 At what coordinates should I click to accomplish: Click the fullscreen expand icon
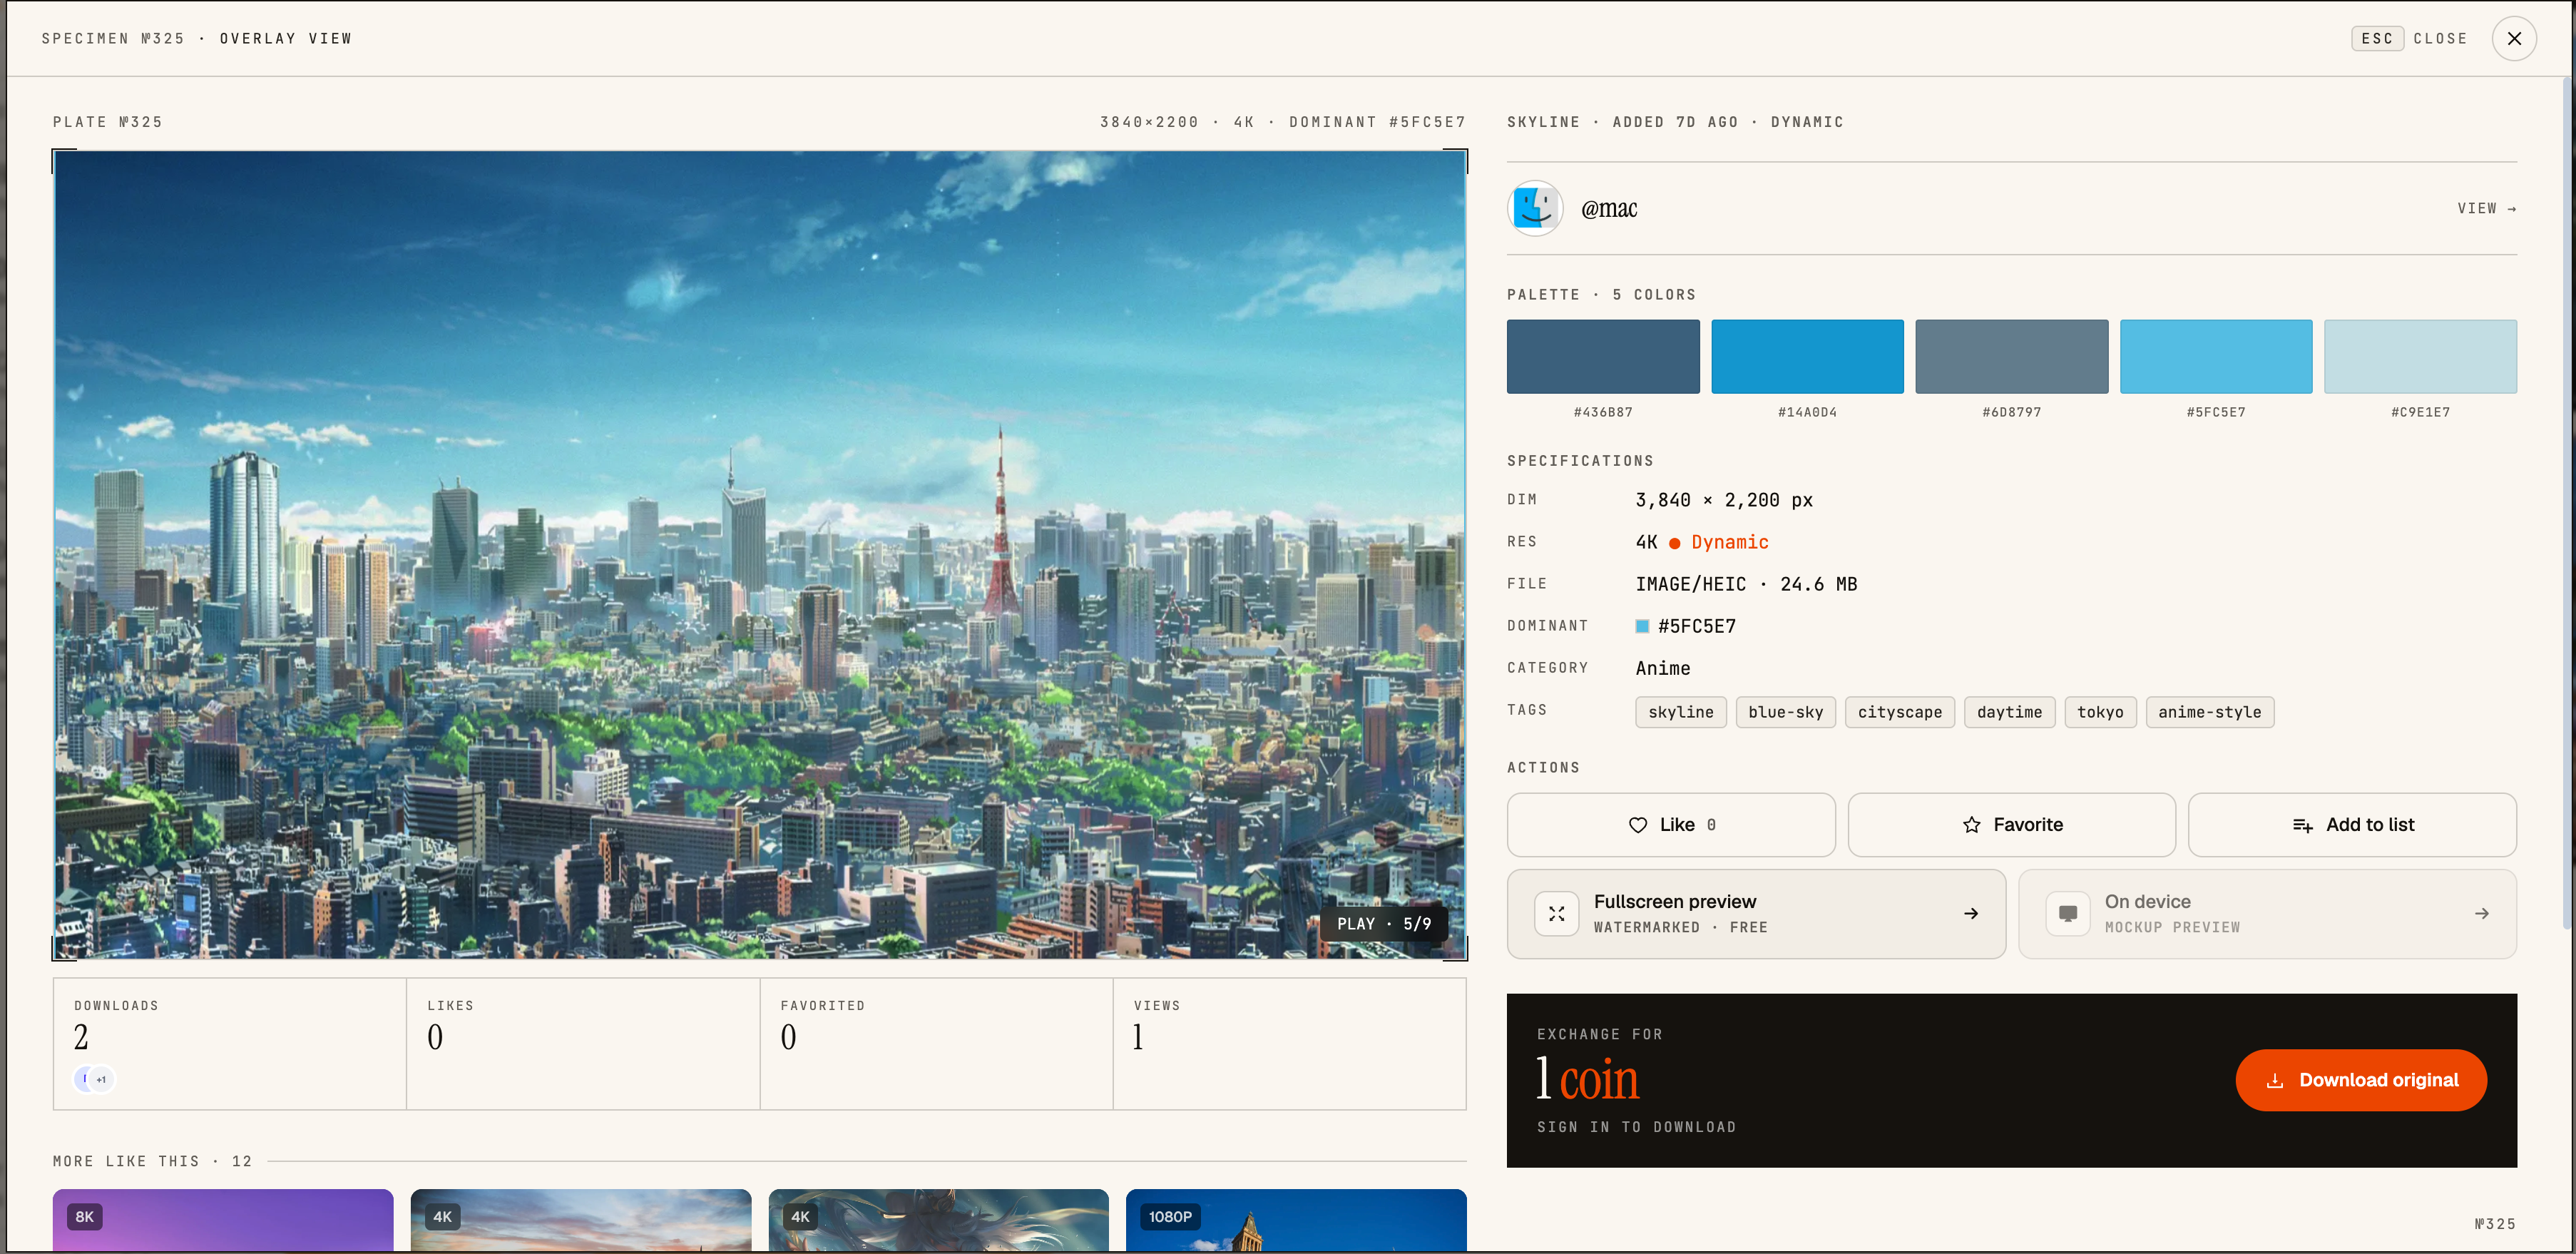point(1557,914)
